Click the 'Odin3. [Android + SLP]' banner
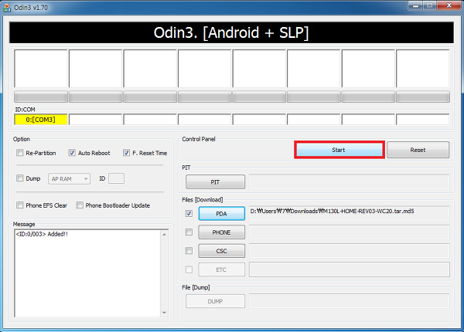The width and height of the screenshot is (464, 332). pyautogui.click(x=231, y=32)
